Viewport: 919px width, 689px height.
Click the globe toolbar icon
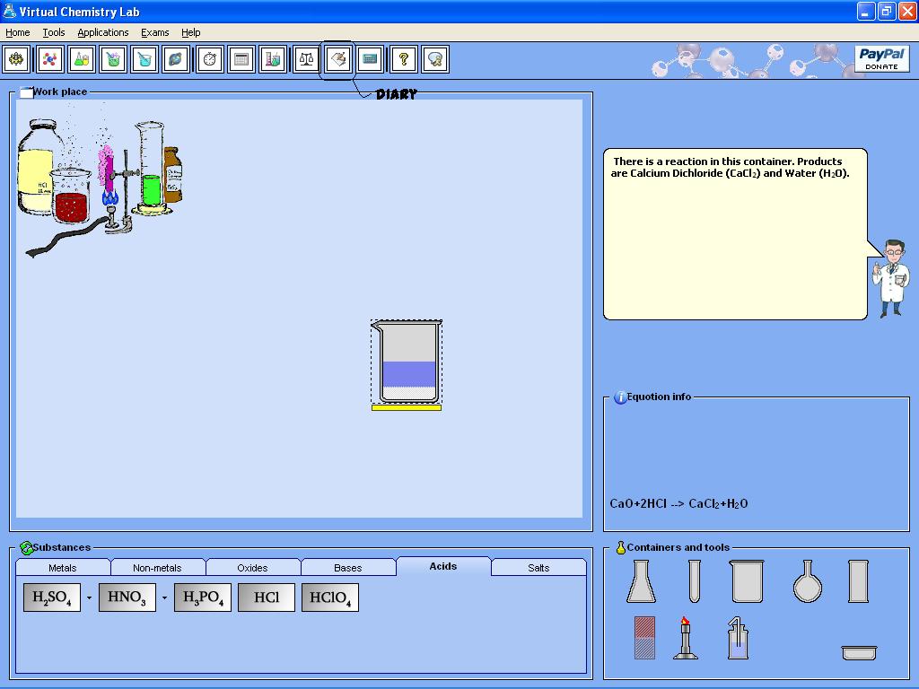pos(176,59)
